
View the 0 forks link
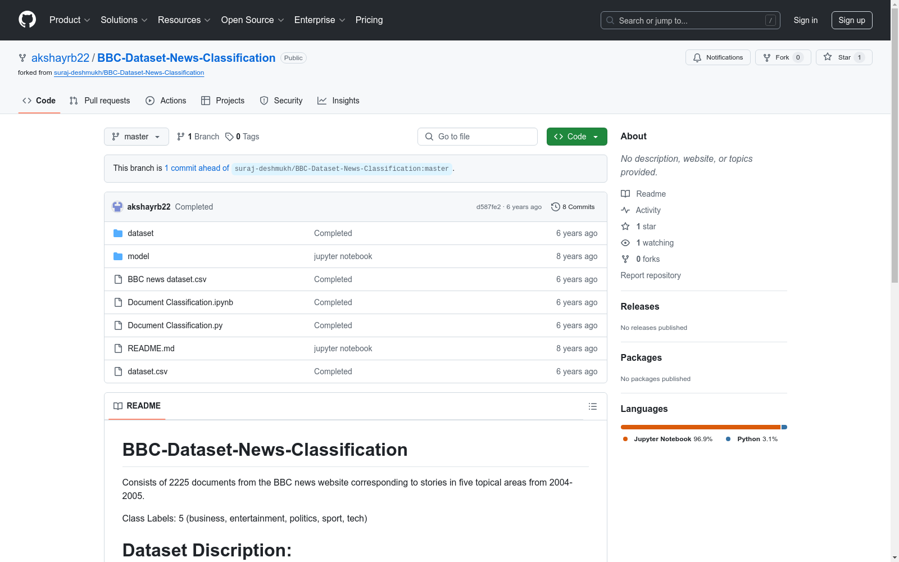(x=641, y=259)
